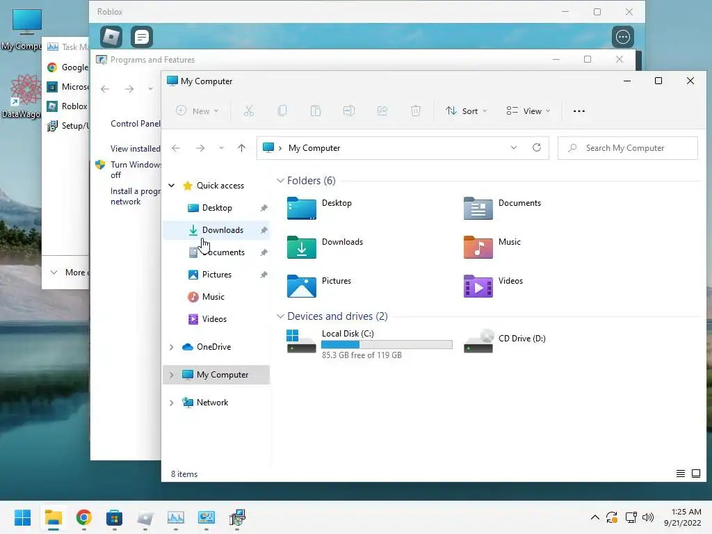
Task: Click Install a program from network link
Action: tap(136, 196)
